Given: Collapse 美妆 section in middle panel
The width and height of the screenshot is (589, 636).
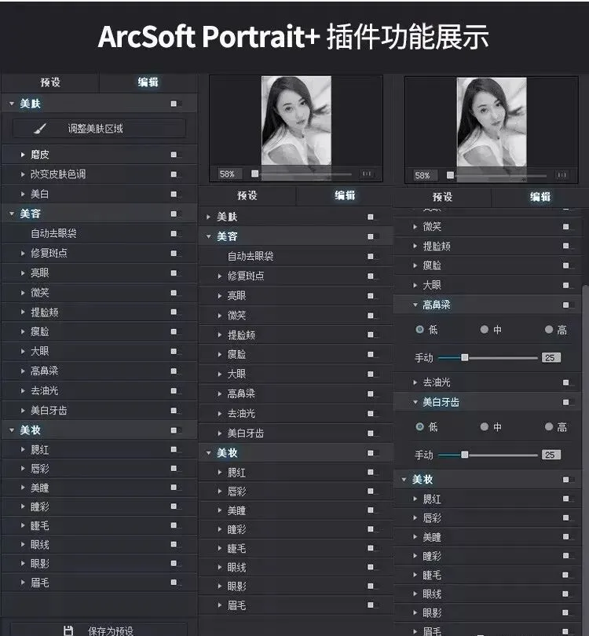Looking at the screenshot, I should pos(208,453).
